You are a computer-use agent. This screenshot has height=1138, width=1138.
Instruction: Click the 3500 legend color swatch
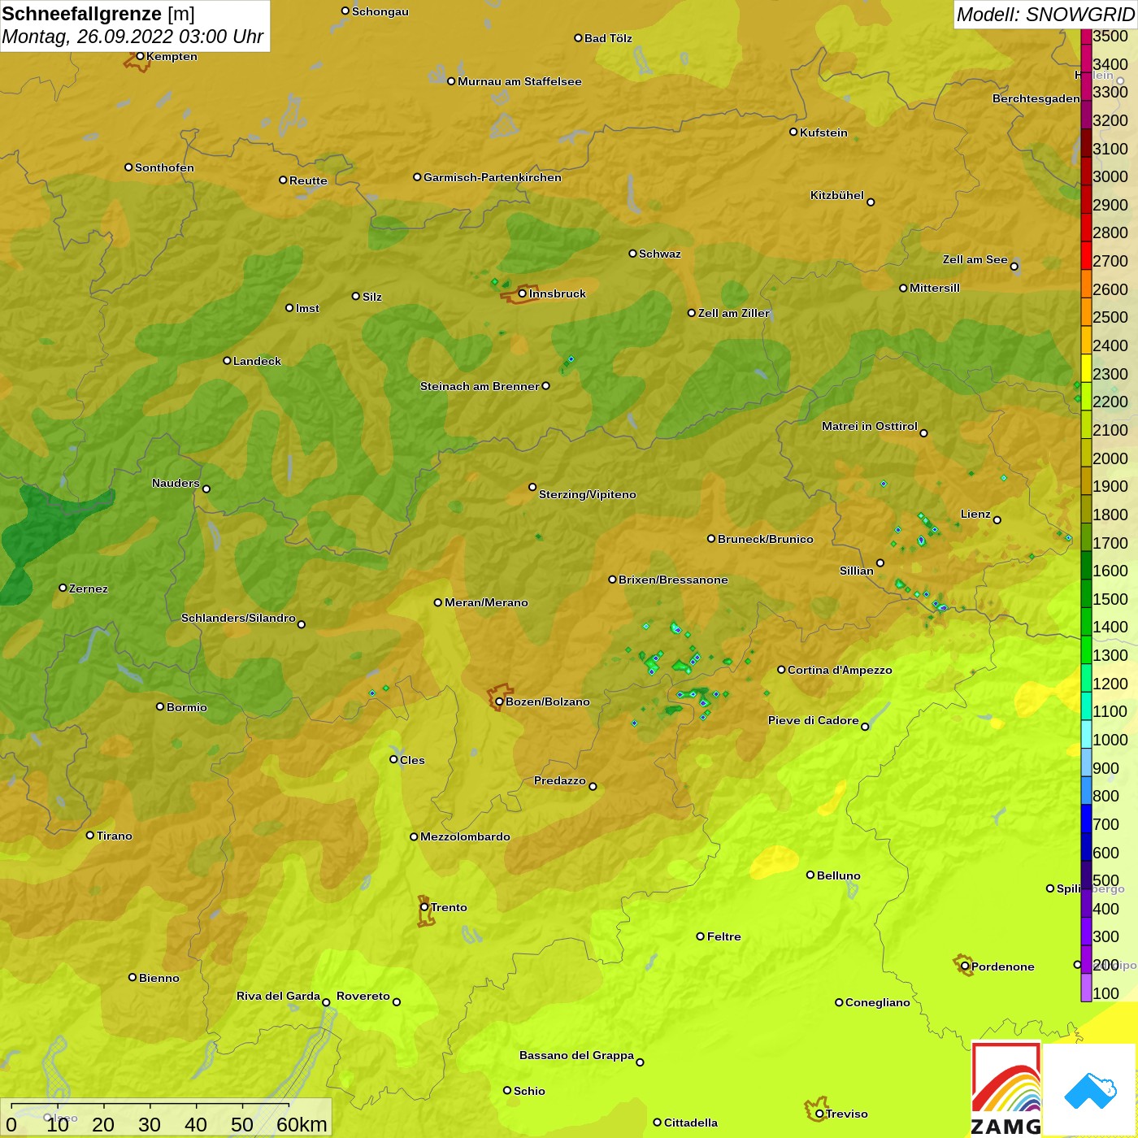1086,37
